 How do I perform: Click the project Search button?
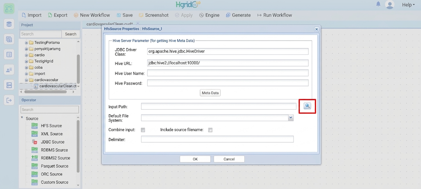71,34
